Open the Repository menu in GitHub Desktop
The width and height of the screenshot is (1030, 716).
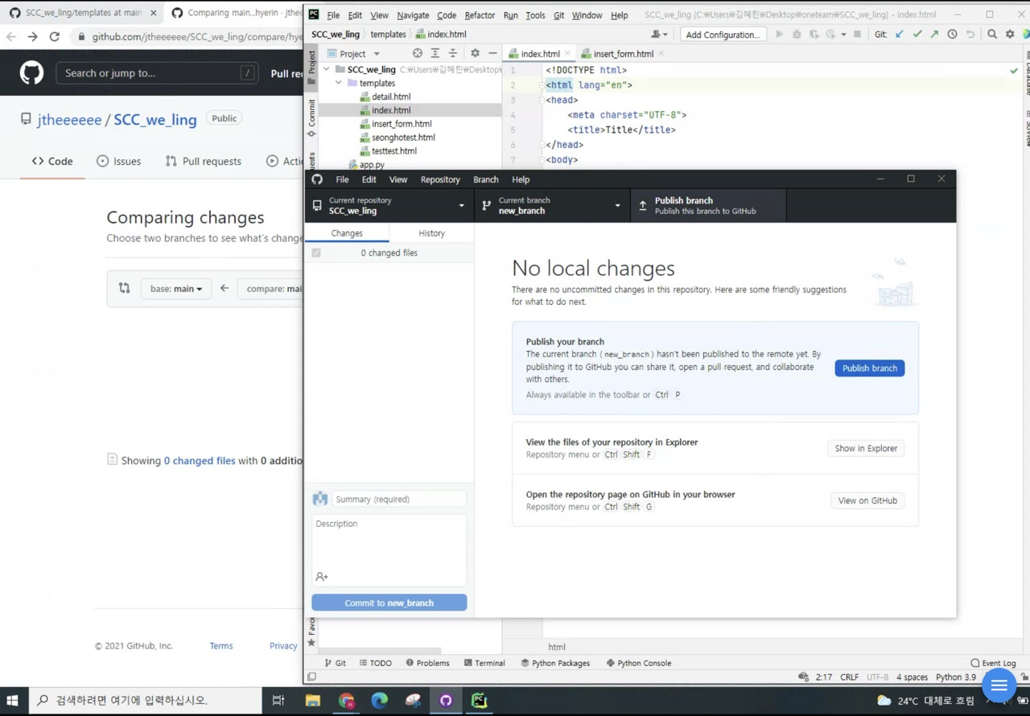pos(440,179)
